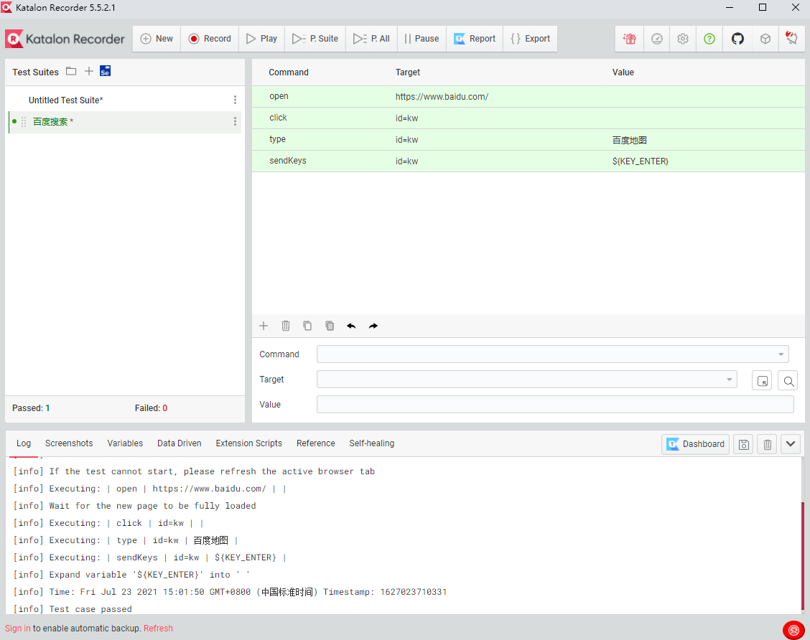Select the type command row
This screenshot has height=640, width=810.
[528, 140]
